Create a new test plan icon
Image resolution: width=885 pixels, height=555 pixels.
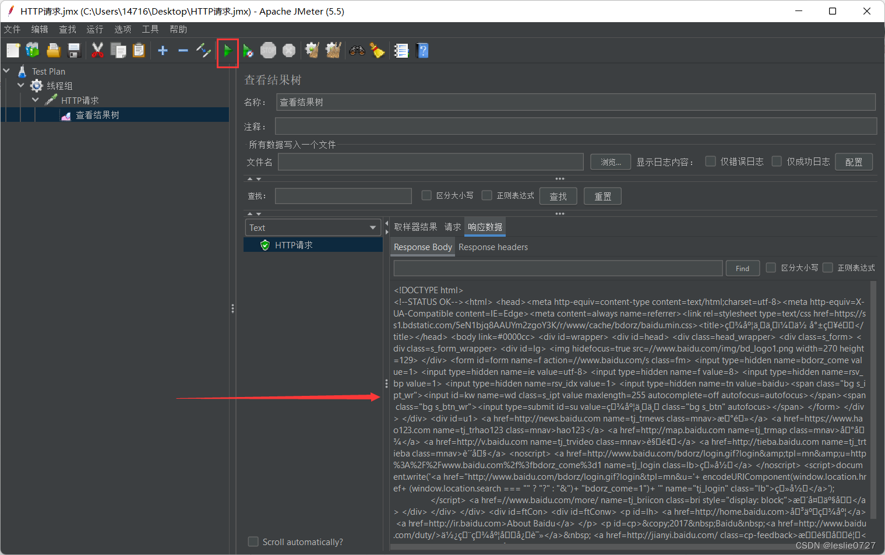click(x=13, y=51)
